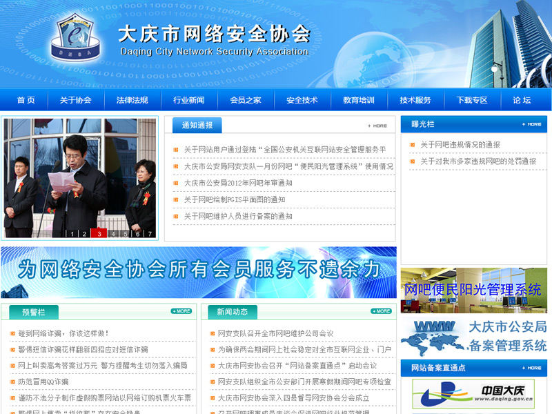The height and width of the screenshot is (414, 552).
Task: Click +MORE in the 通知通报 panel
Action: 377,125
